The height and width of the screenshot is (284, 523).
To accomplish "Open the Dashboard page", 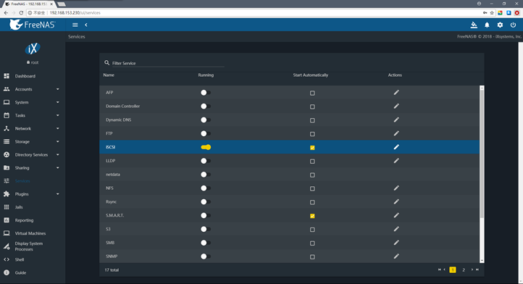I will pyautogui.click(x=32, y=76).
